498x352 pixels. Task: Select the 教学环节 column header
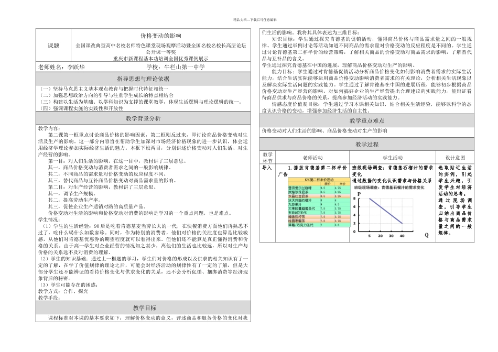pyautogui.click(x=267, y=158)
